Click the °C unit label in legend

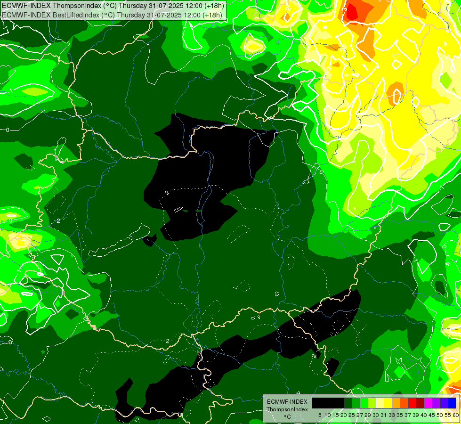coord(287,416)
